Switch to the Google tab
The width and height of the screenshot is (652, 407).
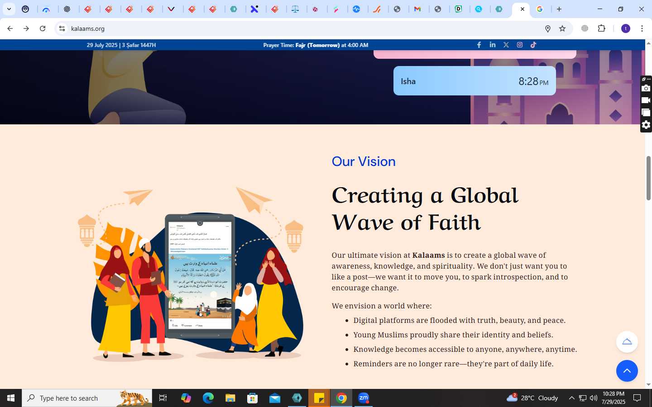tap(540, 9)
